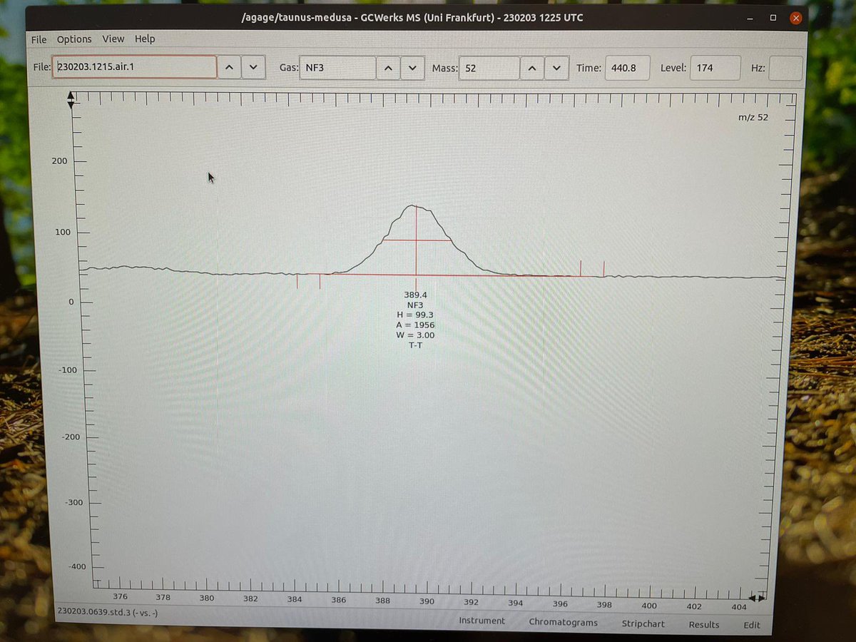The width and height of the screenshot is (856, 642).
Task: Open the Stripchart tab
Action: coord(643,623)
